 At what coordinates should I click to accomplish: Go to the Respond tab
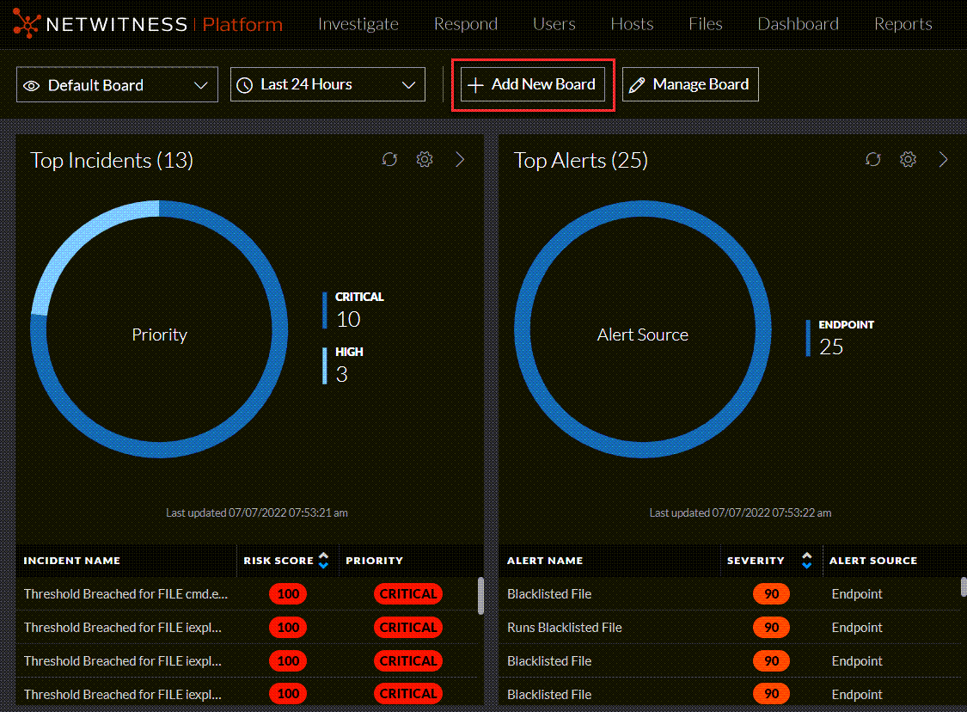(466, 24)
